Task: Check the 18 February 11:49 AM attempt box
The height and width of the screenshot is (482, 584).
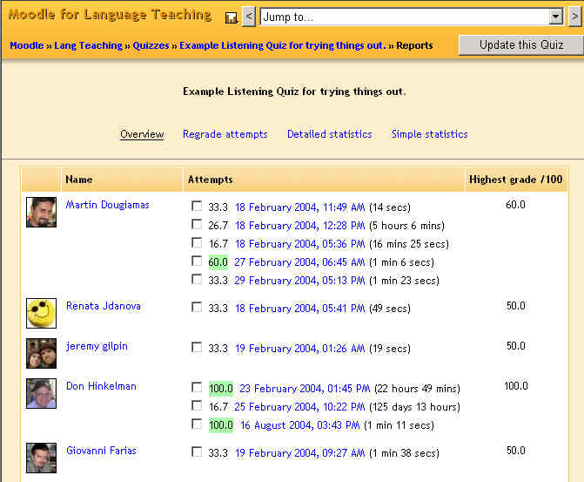Action: click(x=197, y=206)
